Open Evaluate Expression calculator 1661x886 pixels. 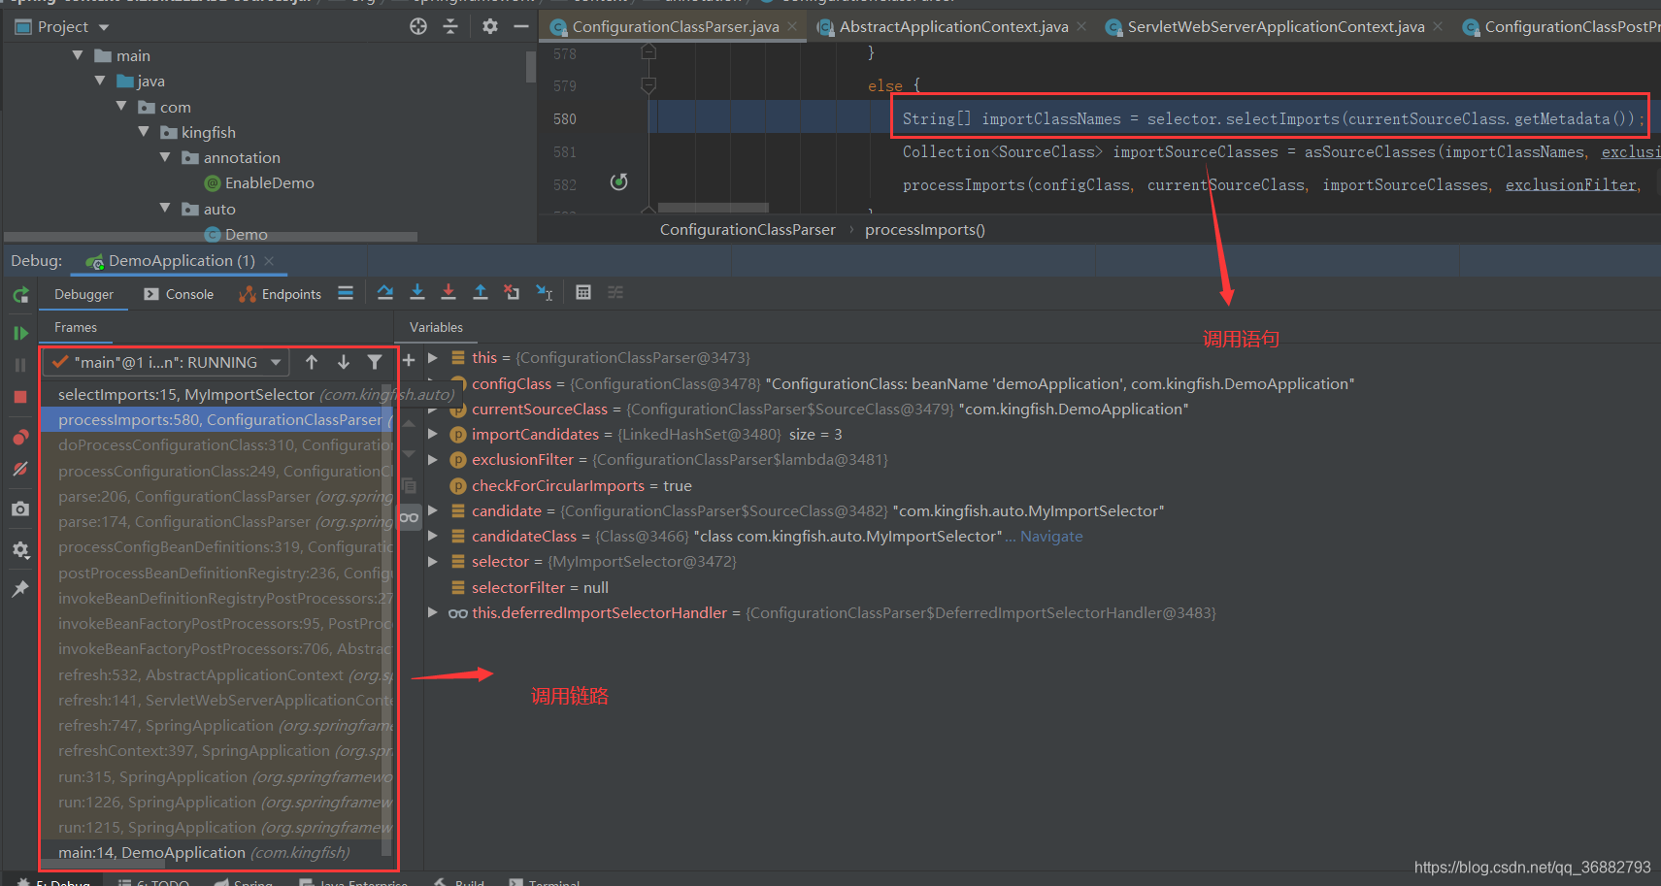click(583, 292)
